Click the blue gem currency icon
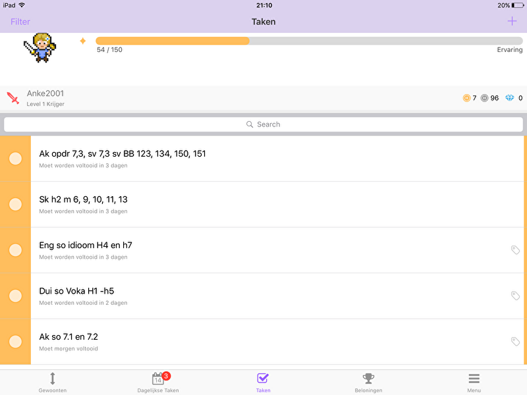 (x=510, y=98)
